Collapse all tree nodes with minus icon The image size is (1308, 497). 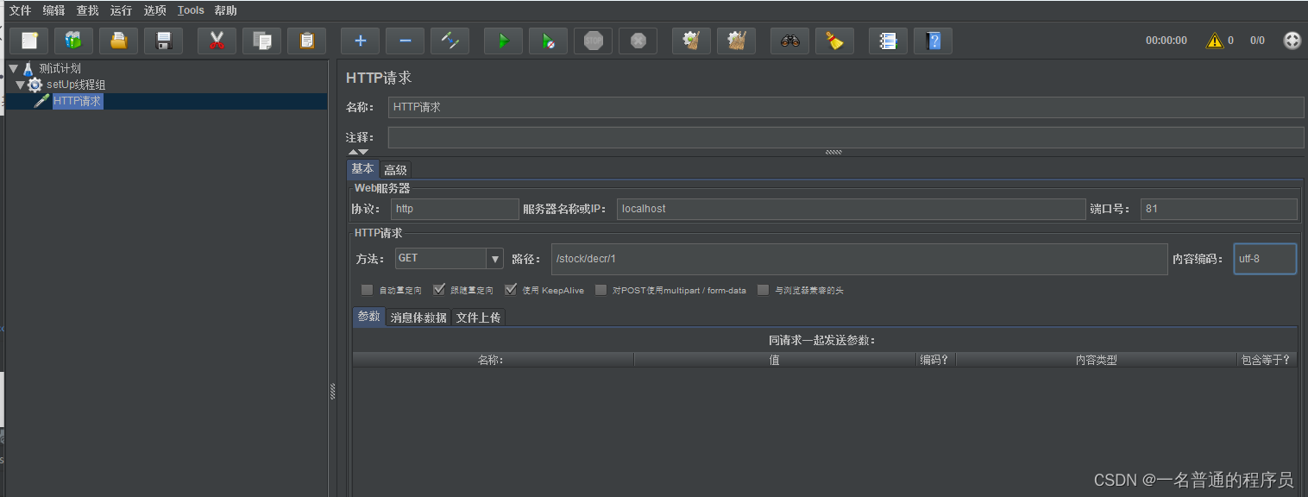click(405, 41)
